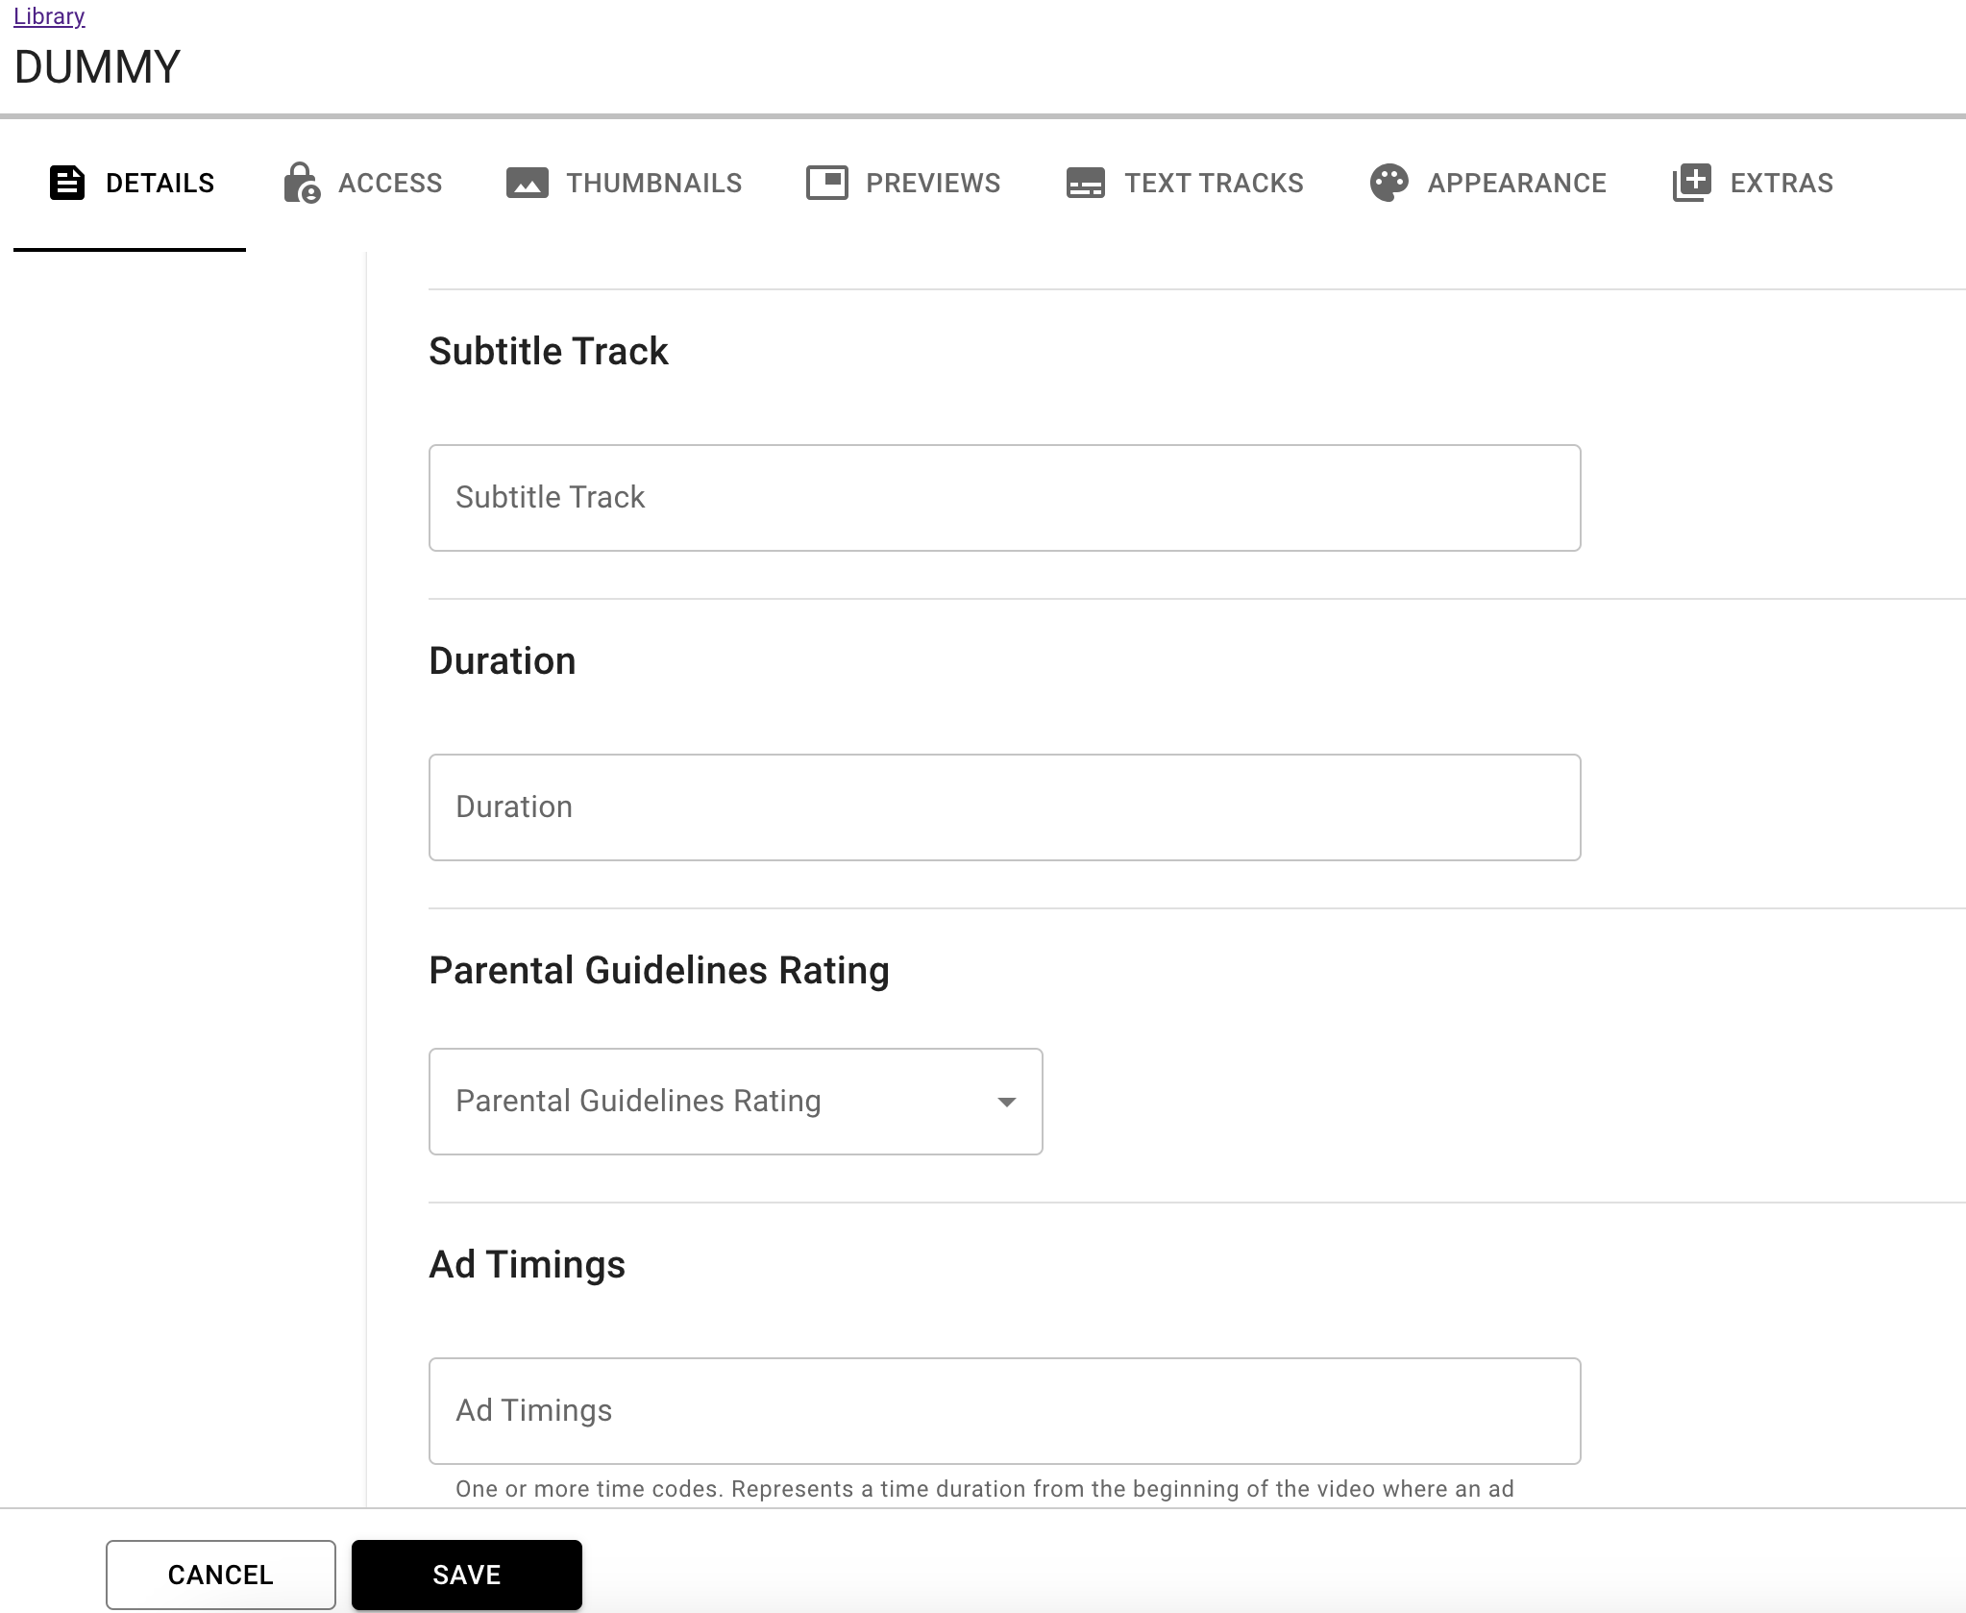Click the Previews screen icon
This screenshot has width=1966, height=1613.
tap(827, 183)
